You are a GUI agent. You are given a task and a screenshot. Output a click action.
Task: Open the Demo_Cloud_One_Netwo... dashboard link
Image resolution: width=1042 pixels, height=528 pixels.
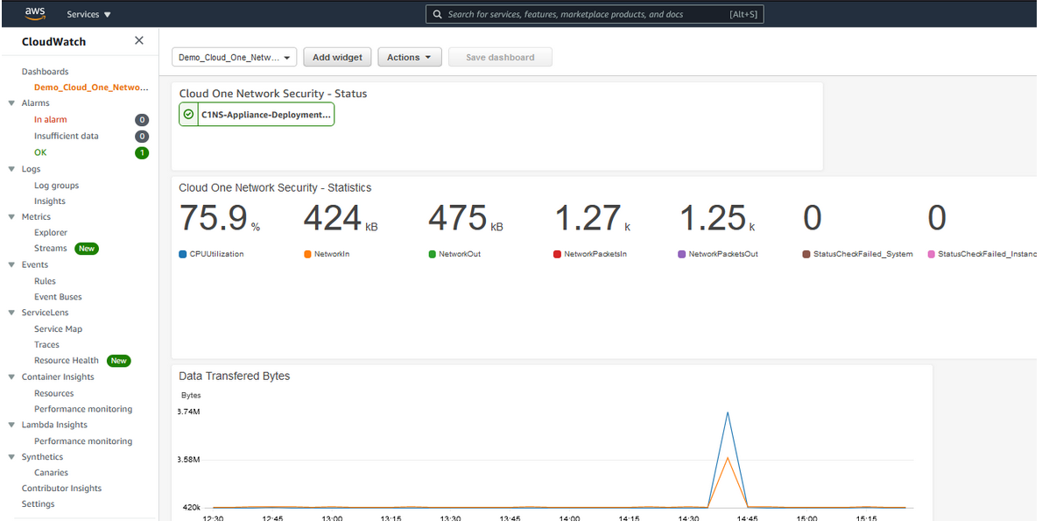click(92, 87)
